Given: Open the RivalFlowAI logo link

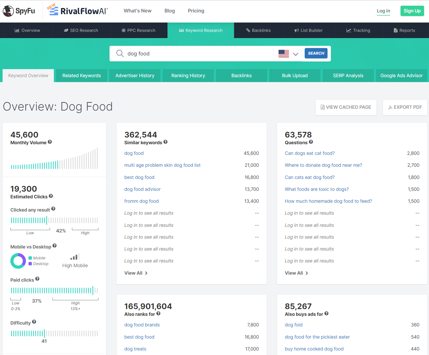Looking at the screenshot, I should (x=77, y=10).
